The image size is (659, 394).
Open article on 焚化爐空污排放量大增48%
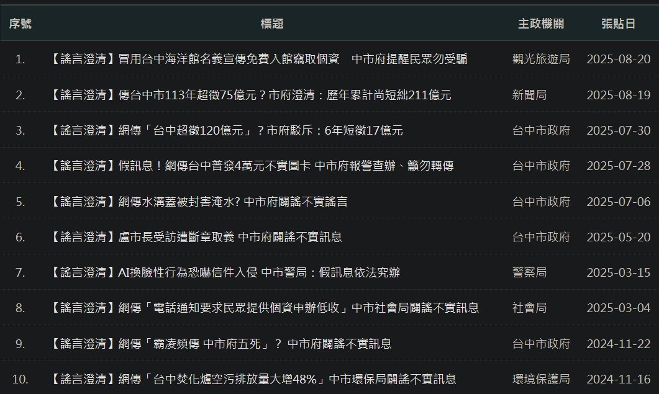(x=253, y=379)
